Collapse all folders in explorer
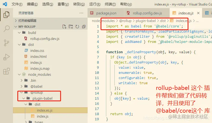The width and height of the screenshot is (212, 123). point(84,27)
